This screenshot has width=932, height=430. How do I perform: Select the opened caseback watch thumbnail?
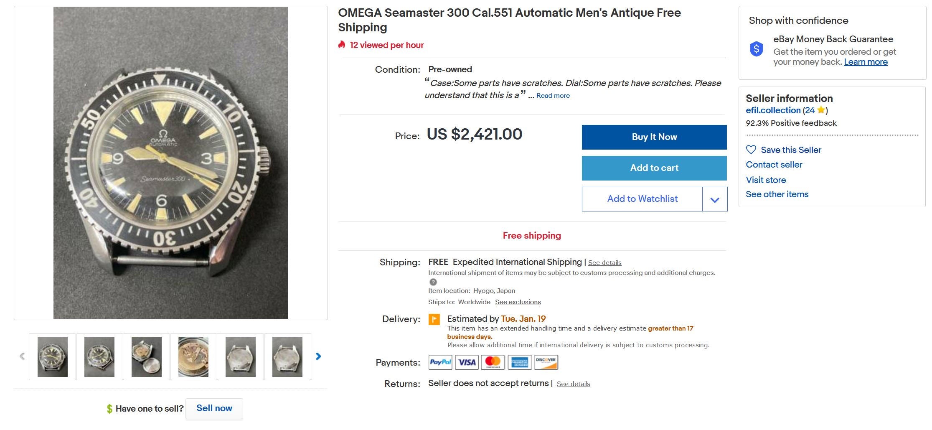[146, 357]
